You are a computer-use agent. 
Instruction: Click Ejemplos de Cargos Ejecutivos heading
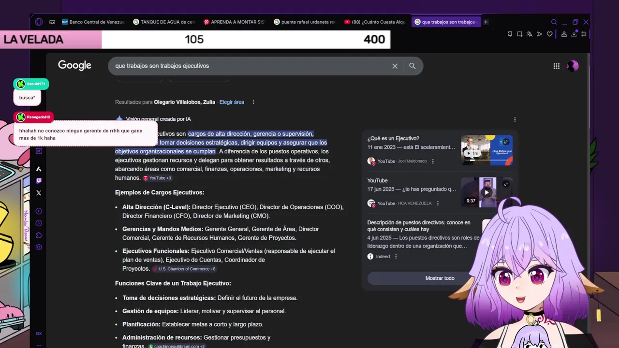pos(160,192)
